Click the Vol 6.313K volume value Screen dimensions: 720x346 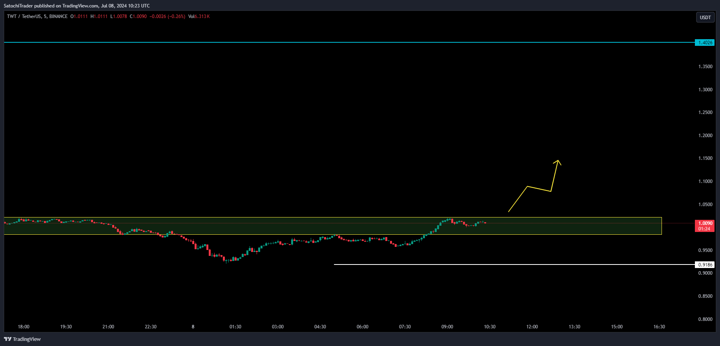199,16
